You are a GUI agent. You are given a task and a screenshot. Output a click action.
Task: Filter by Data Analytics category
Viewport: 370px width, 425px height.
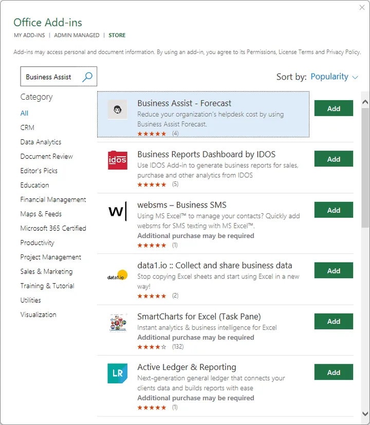tap(41, 142)
